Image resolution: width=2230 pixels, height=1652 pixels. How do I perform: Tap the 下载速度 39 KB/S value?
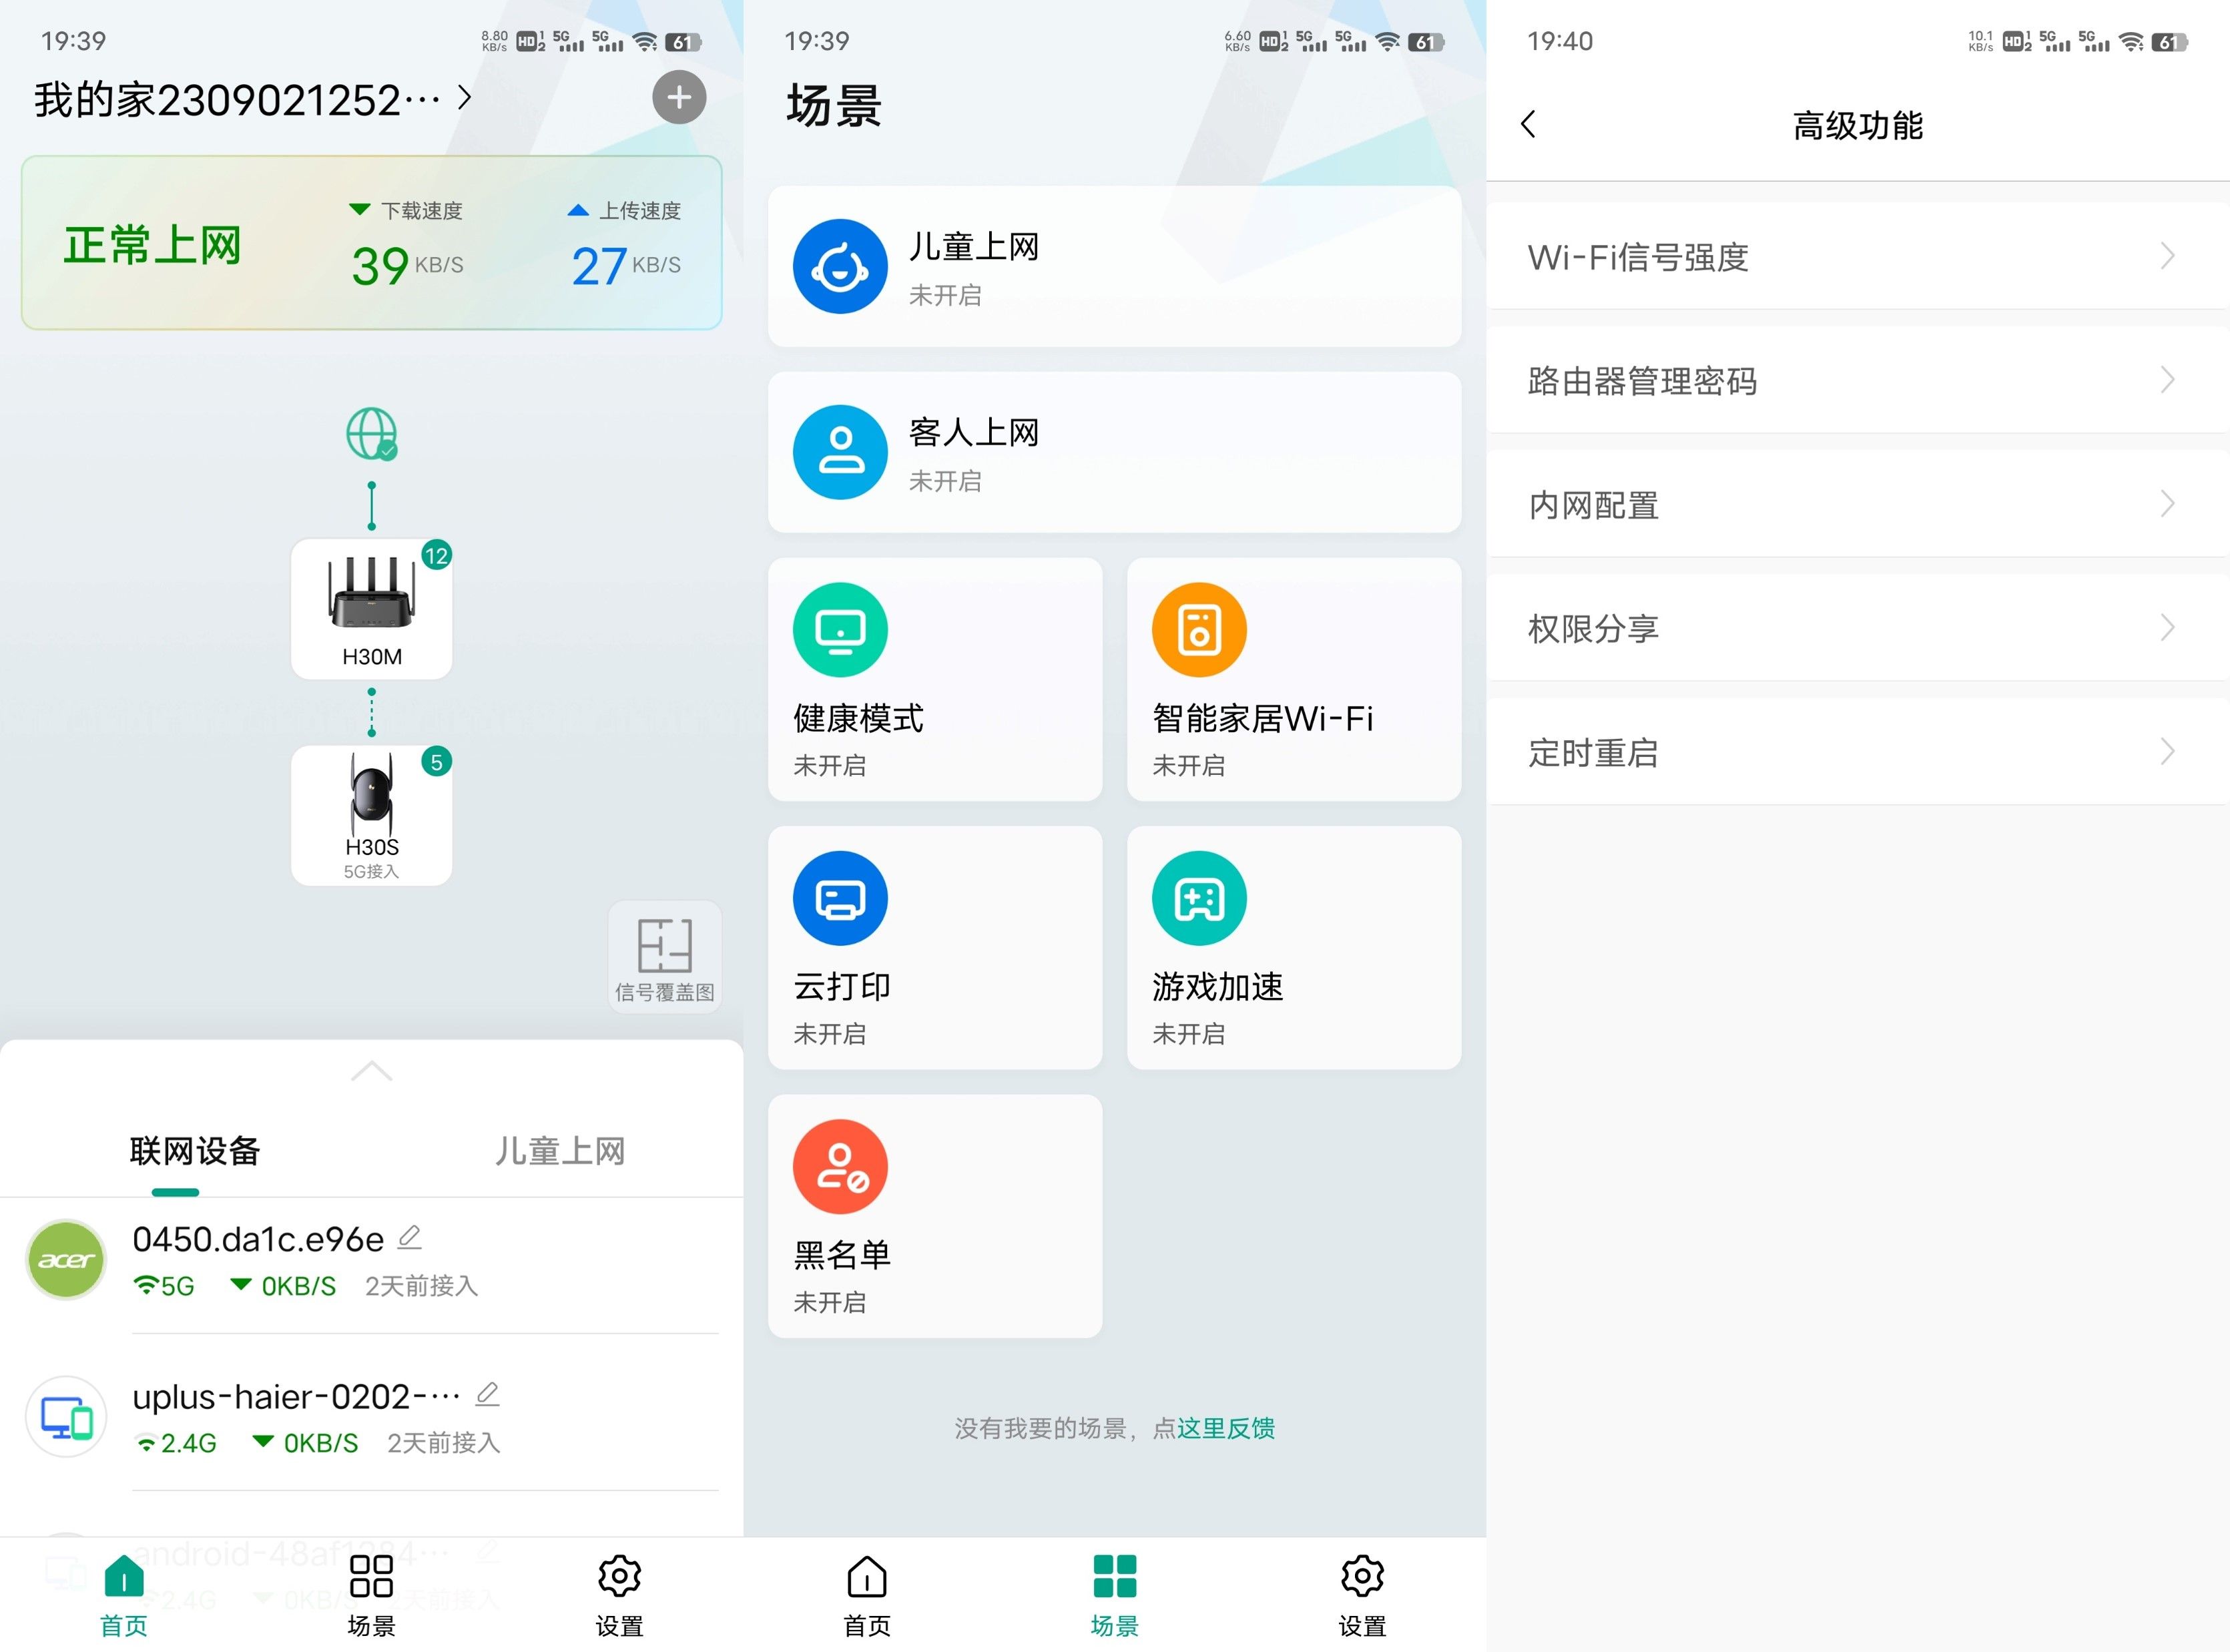click(407, 266)
